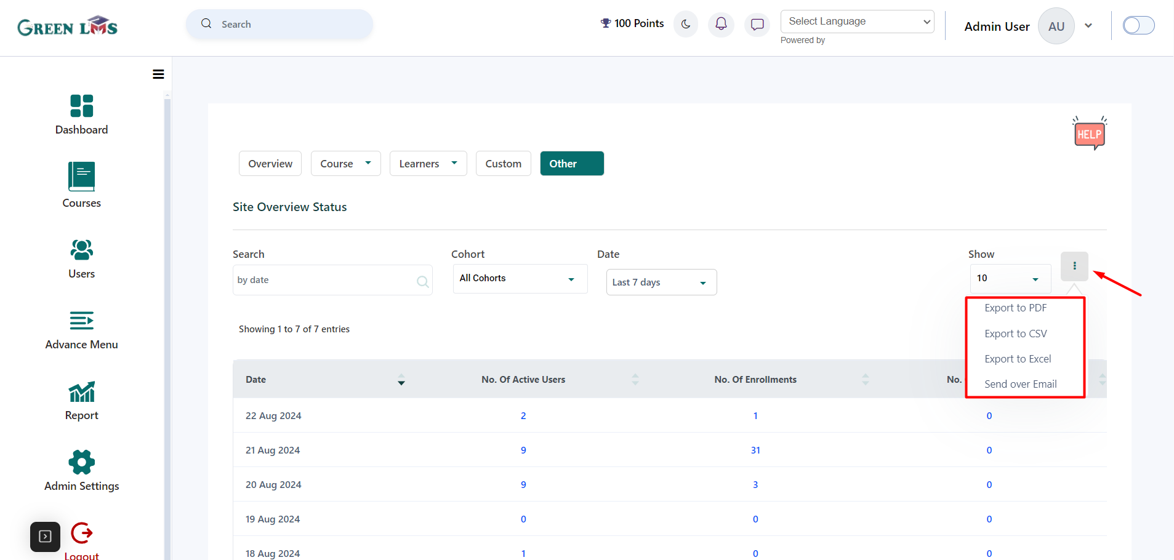The height and width of the screenshot is (560, 1174).
Task: Click the magnifier icon in by date search
Action: click(x=423, y=281)
